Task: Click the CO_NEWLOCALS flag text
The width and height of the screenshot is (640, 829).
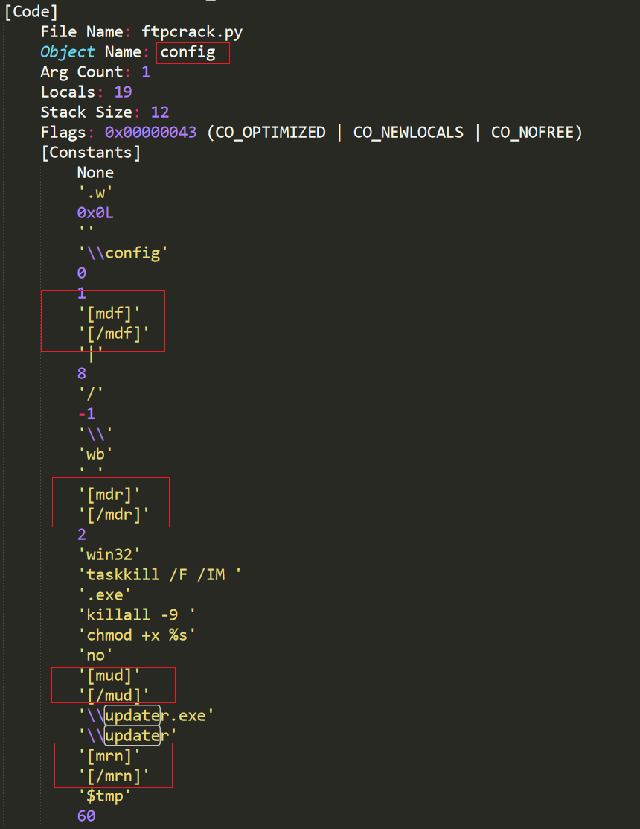Action: point(408,132)
